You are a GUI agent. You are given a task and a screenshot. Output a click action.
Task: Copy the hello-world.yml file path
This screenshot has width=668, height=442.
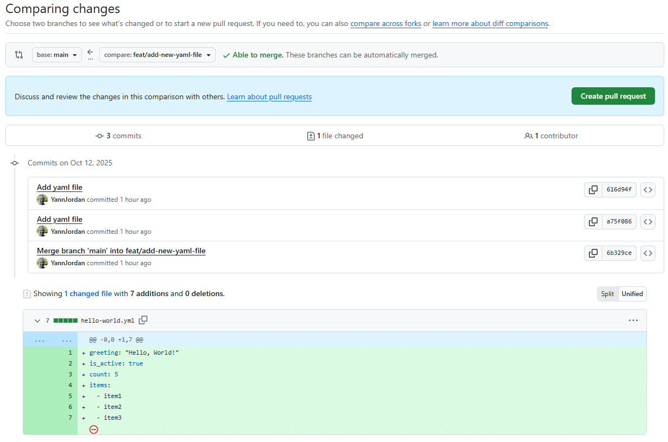[143, 320]
